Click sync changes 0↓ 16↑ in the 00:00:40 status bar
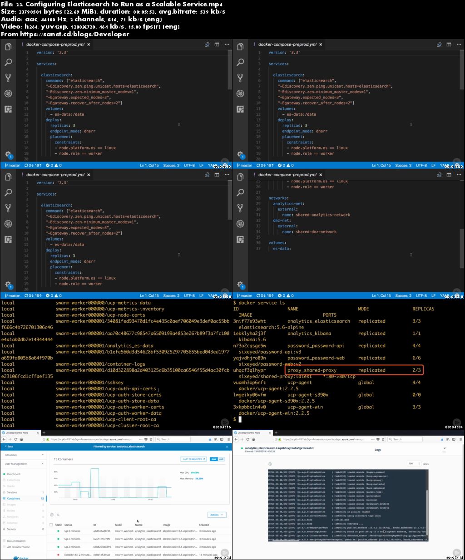The width and height of the screenshot is (465, 560). tap(33, 165)
